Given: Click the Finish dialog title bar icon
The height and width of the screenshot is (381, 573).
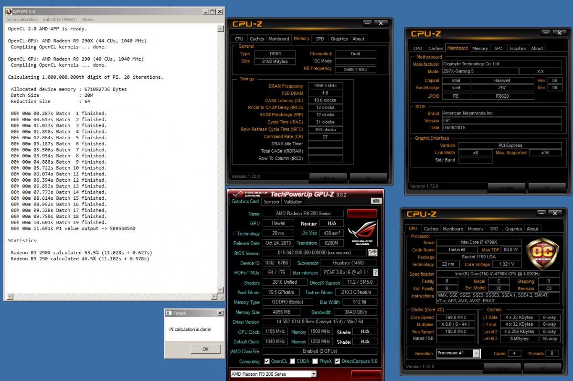Looking at the screenshot, I should (169, 313).
